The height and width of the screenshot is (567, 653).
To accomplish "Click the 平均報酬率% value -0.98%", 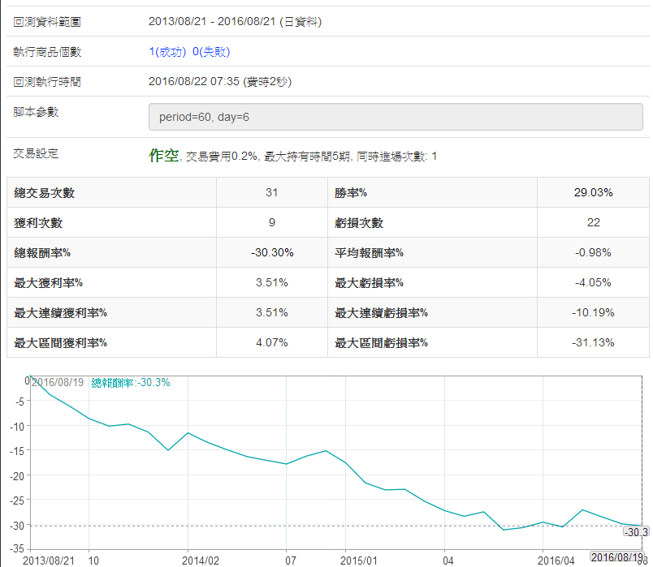I will pyautogui.click(x=593, y=252).
